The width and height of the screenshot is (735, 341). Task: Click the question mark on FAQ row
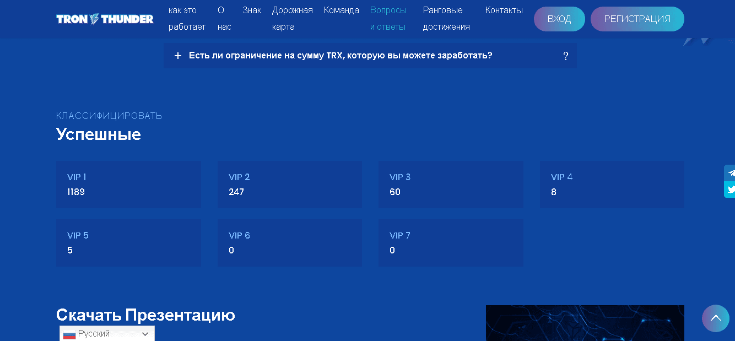[565, 56]
